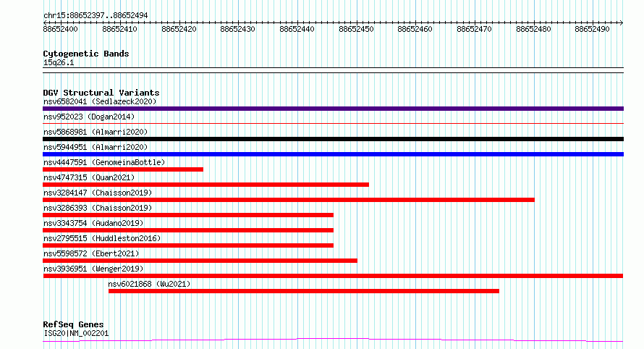
Task: Click the left arrowhead of the coordinate ruler
Action: click(45, 22)
